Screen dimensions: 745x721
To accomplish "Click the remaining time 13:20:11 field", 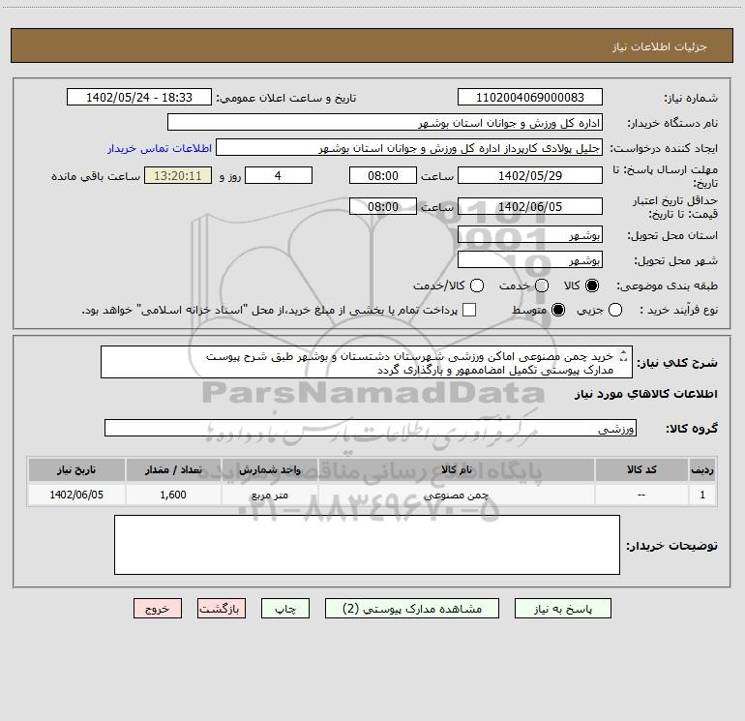I will point(178,175).
